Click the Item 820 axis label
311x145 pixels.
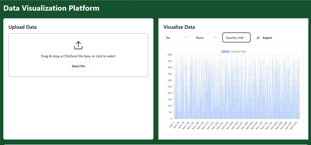tap(273, 125)
